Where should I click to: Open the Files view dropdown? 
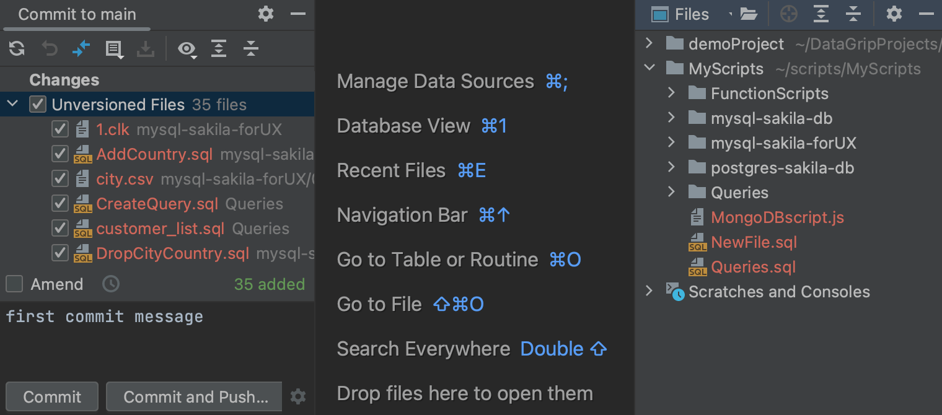click(730, 14)
